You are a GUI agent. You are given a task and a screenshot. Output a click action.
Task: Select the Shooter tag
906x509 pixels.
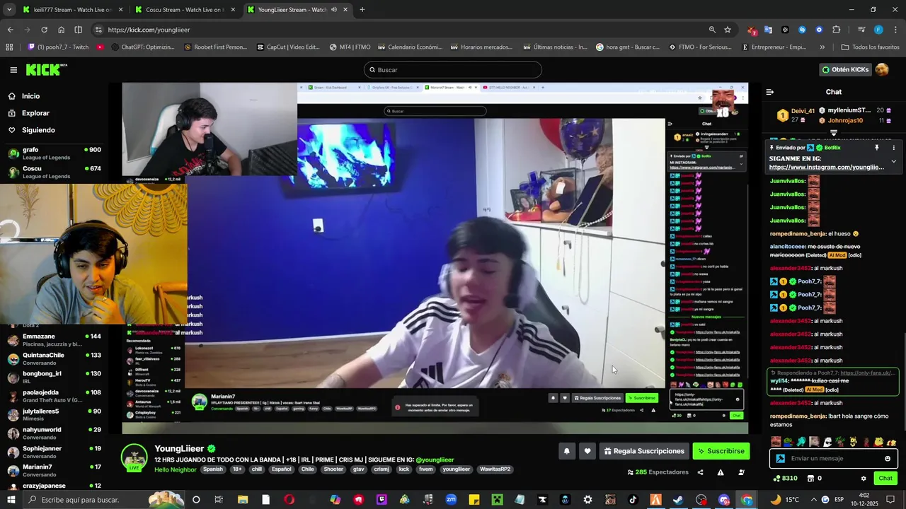click(333, 469)
